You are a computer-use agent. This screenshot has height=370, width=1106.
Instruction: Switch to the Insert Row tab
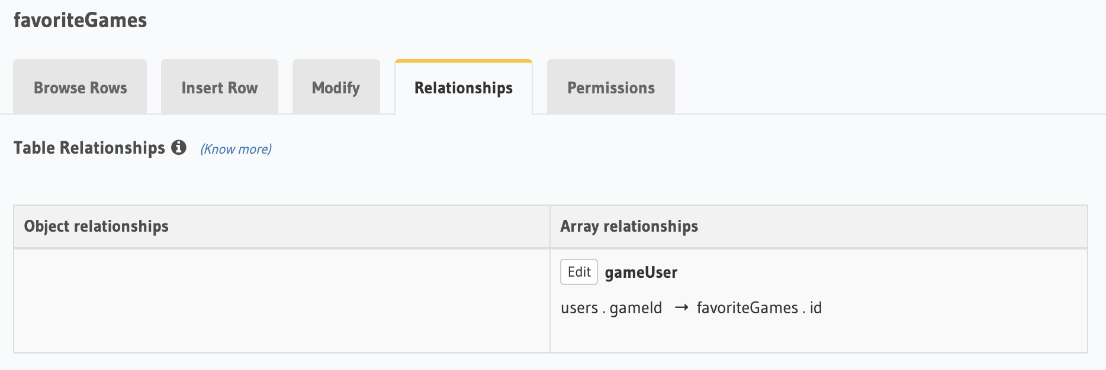pos(220,87)
